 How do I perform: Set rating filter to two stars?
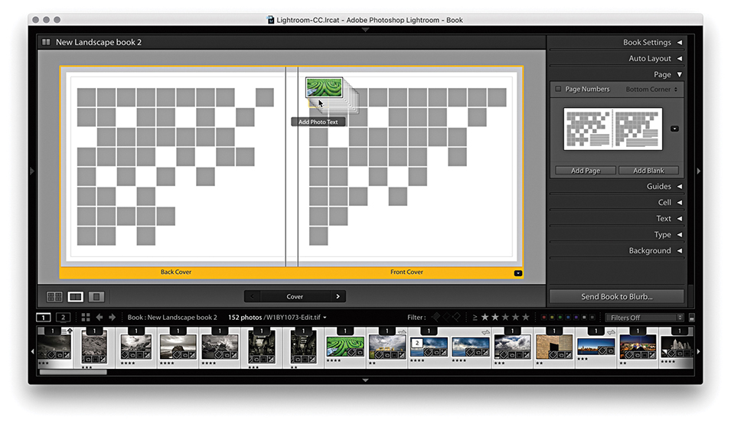click(x=495, y=318)
